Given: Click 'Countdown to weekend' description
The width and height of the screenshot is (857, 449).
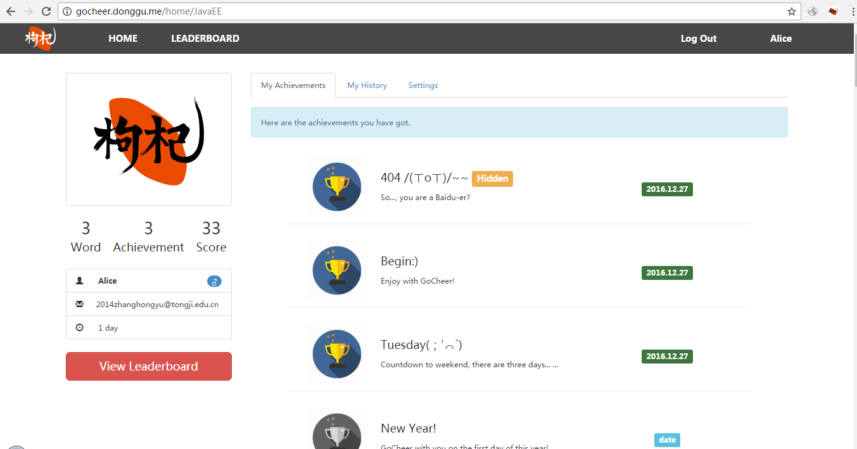Looking at the screenshot, I should [469, 365].
